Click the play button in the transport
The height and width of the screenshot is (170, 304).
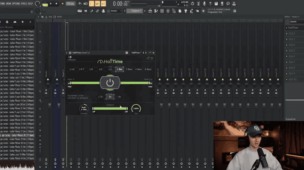[51, 3]
